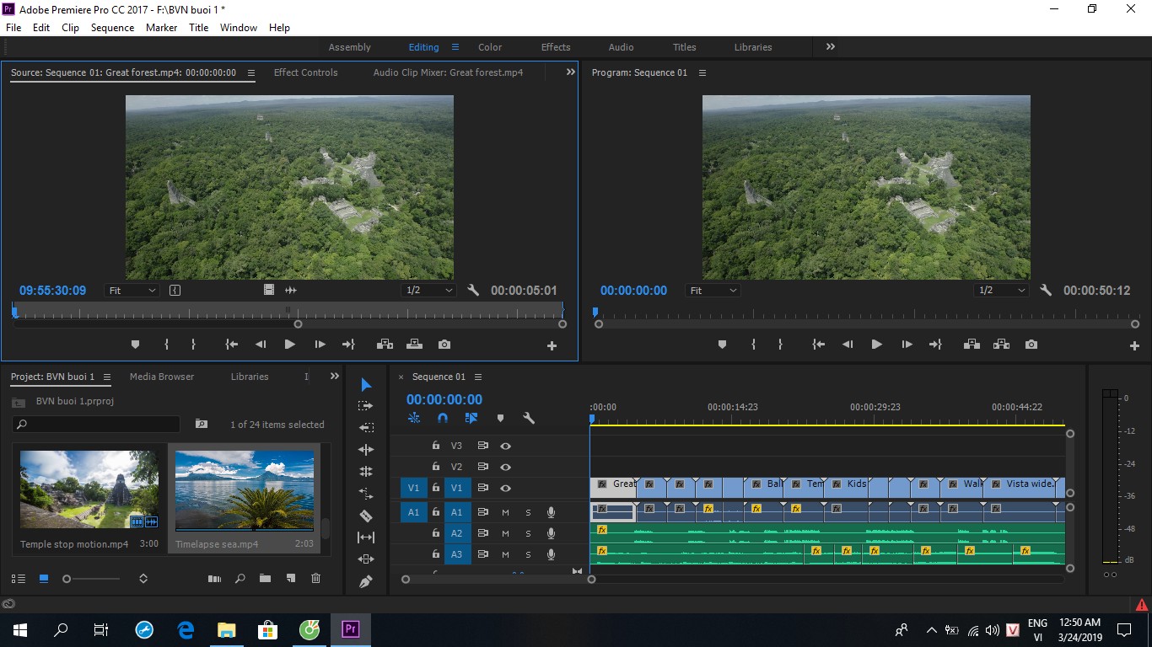
Task: Open the Marker menu
Action: coord(161,28)
